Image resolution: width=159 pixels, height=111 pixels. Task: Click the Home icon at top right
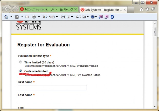point(141,9)
